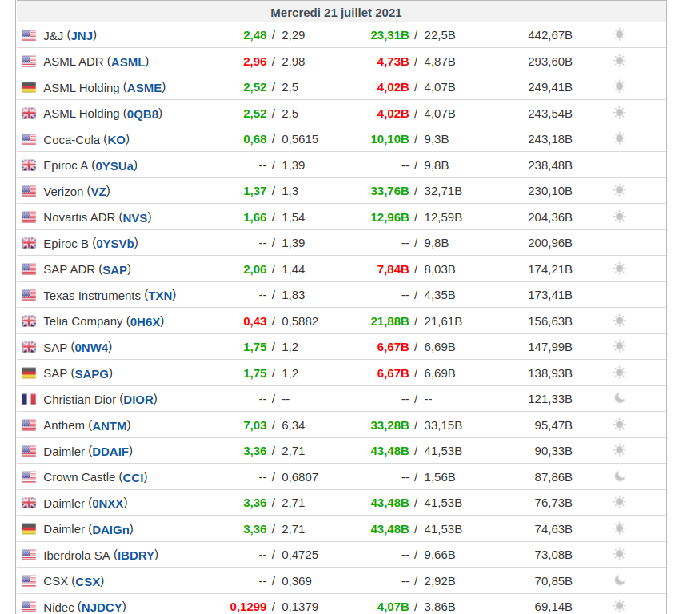Click the sun icon in the Verizon row
Viewport: 683px width, 614px height.
[619, 190]
